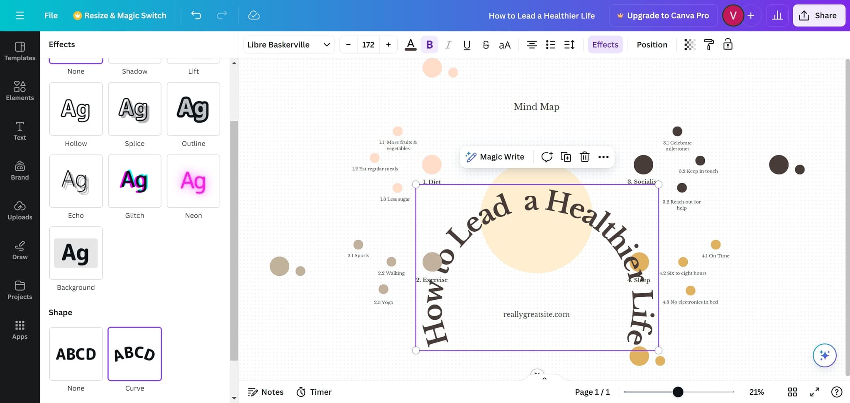Adjust the zoom slider

678,391
